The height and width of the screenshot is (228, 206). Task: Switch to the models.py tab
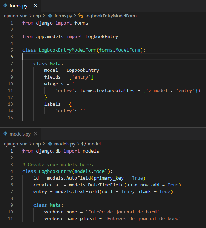[20, 134]
